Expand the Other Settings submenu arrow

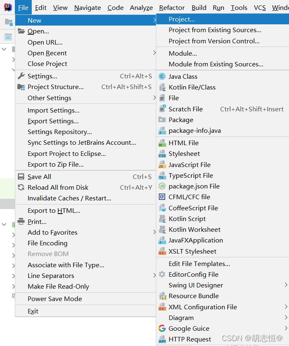pos(155,98)
